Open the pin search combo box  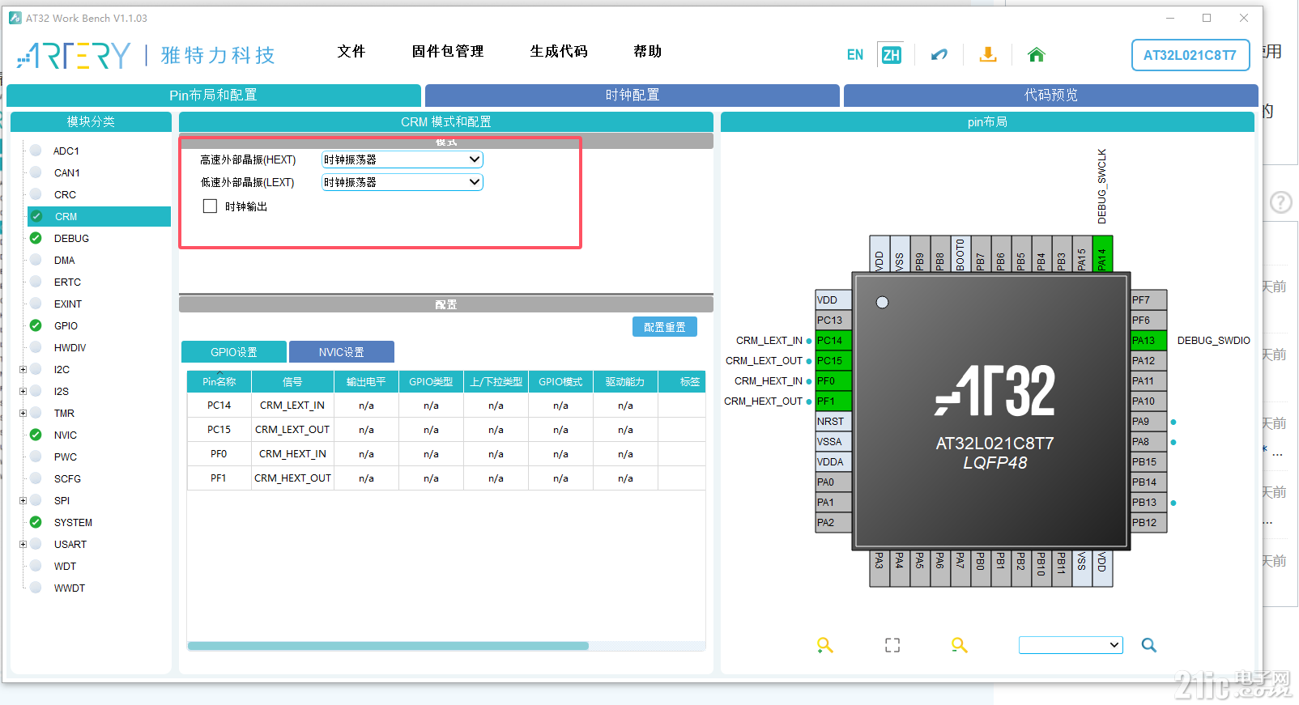(x=1071, y=645)
